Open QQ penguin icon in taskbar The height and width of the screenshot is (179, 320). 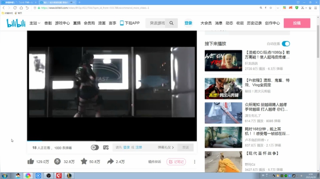pyautogui.click(x=18, y=175)
